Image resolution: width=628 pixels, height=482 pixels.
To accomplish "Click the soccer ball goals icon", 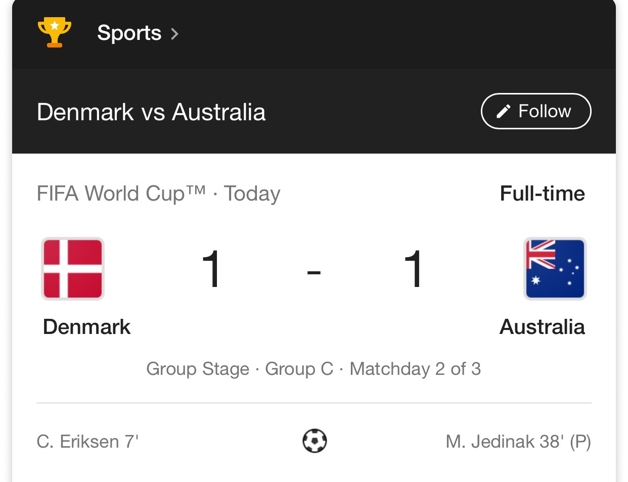I will click(x=315, y=441).
